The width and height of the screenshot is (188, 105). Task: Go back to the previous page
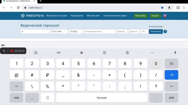[x=4, y=8]
